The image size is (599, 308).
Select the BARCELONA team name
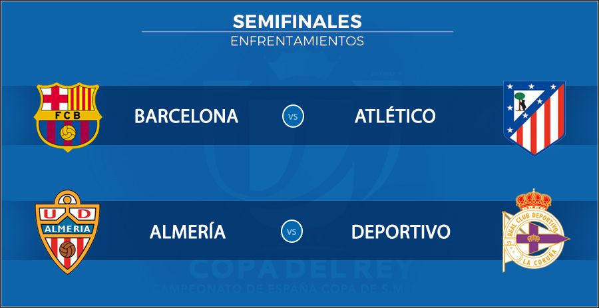pyautogui.click(x=186, y=116)
